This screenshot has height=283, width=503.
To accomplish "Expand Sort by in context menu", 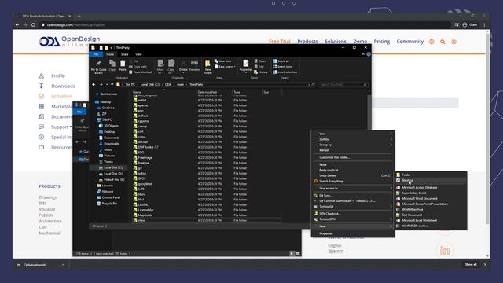I will click(353, 139).
